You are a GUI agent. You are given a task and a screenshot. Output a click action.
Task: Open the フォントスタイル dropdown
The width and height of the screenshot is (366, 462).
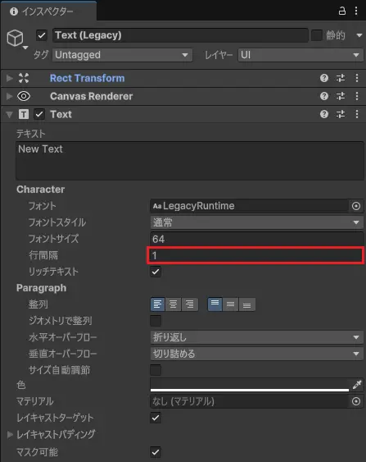[256, 222]
